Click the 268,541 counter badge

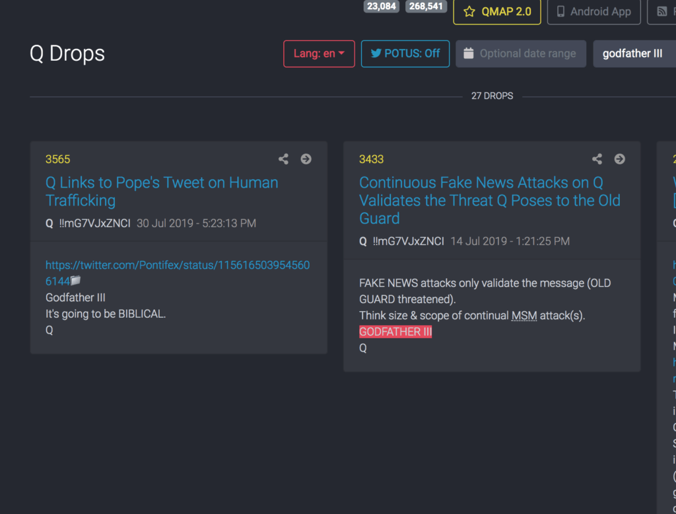coord(426,7)
